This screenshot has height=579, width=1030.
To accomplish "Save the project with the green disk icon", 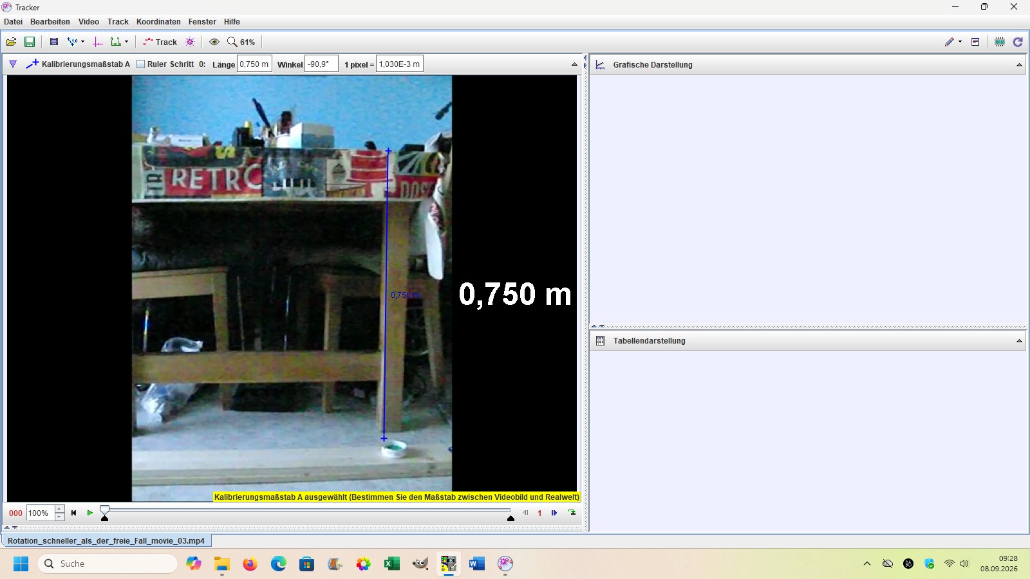I will 30,42.
